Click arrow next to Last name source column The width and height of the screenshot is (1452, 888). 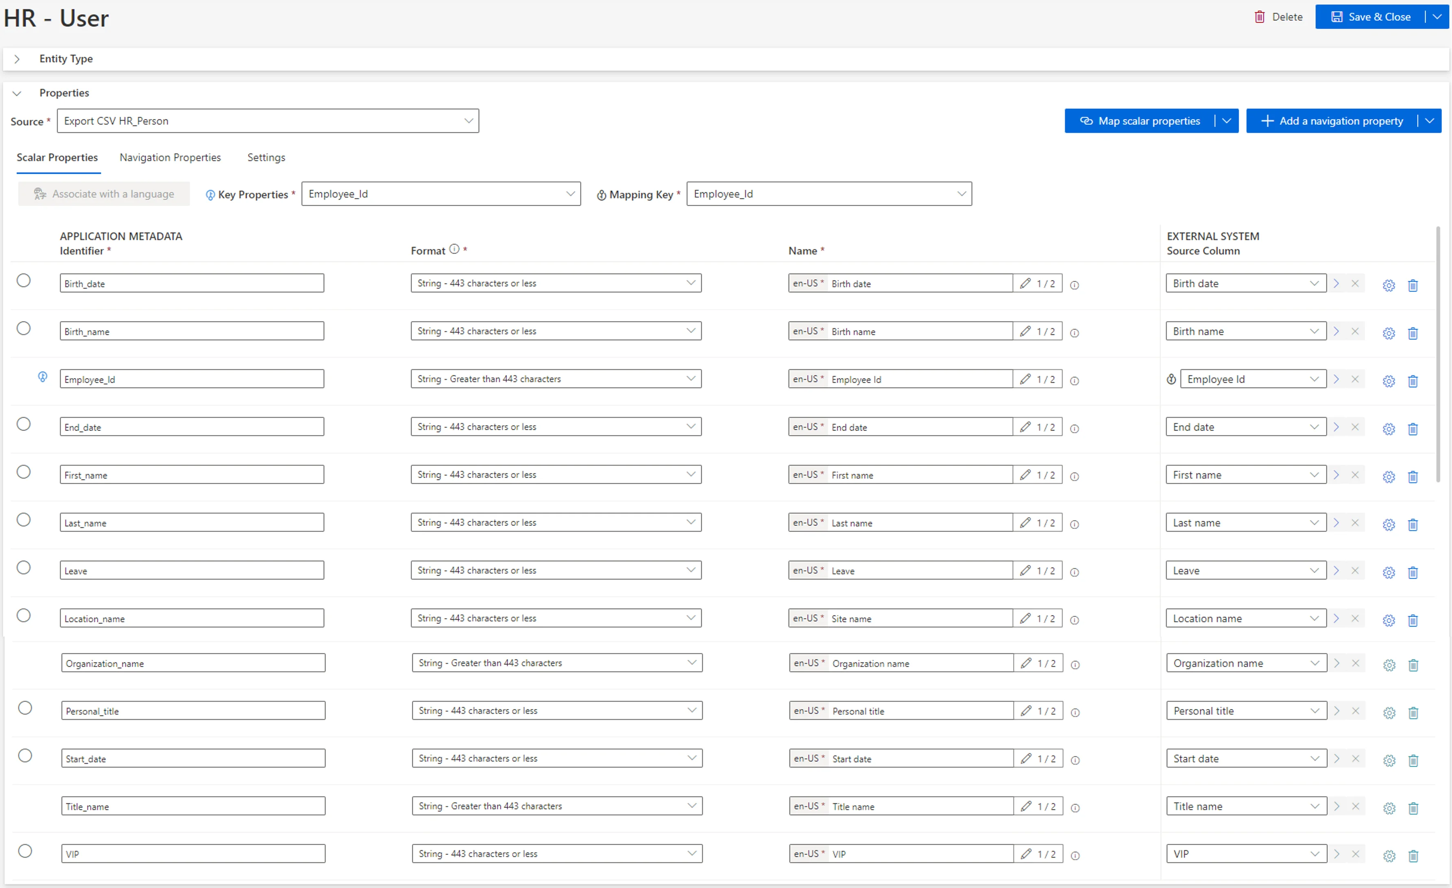click(1336, 522)
